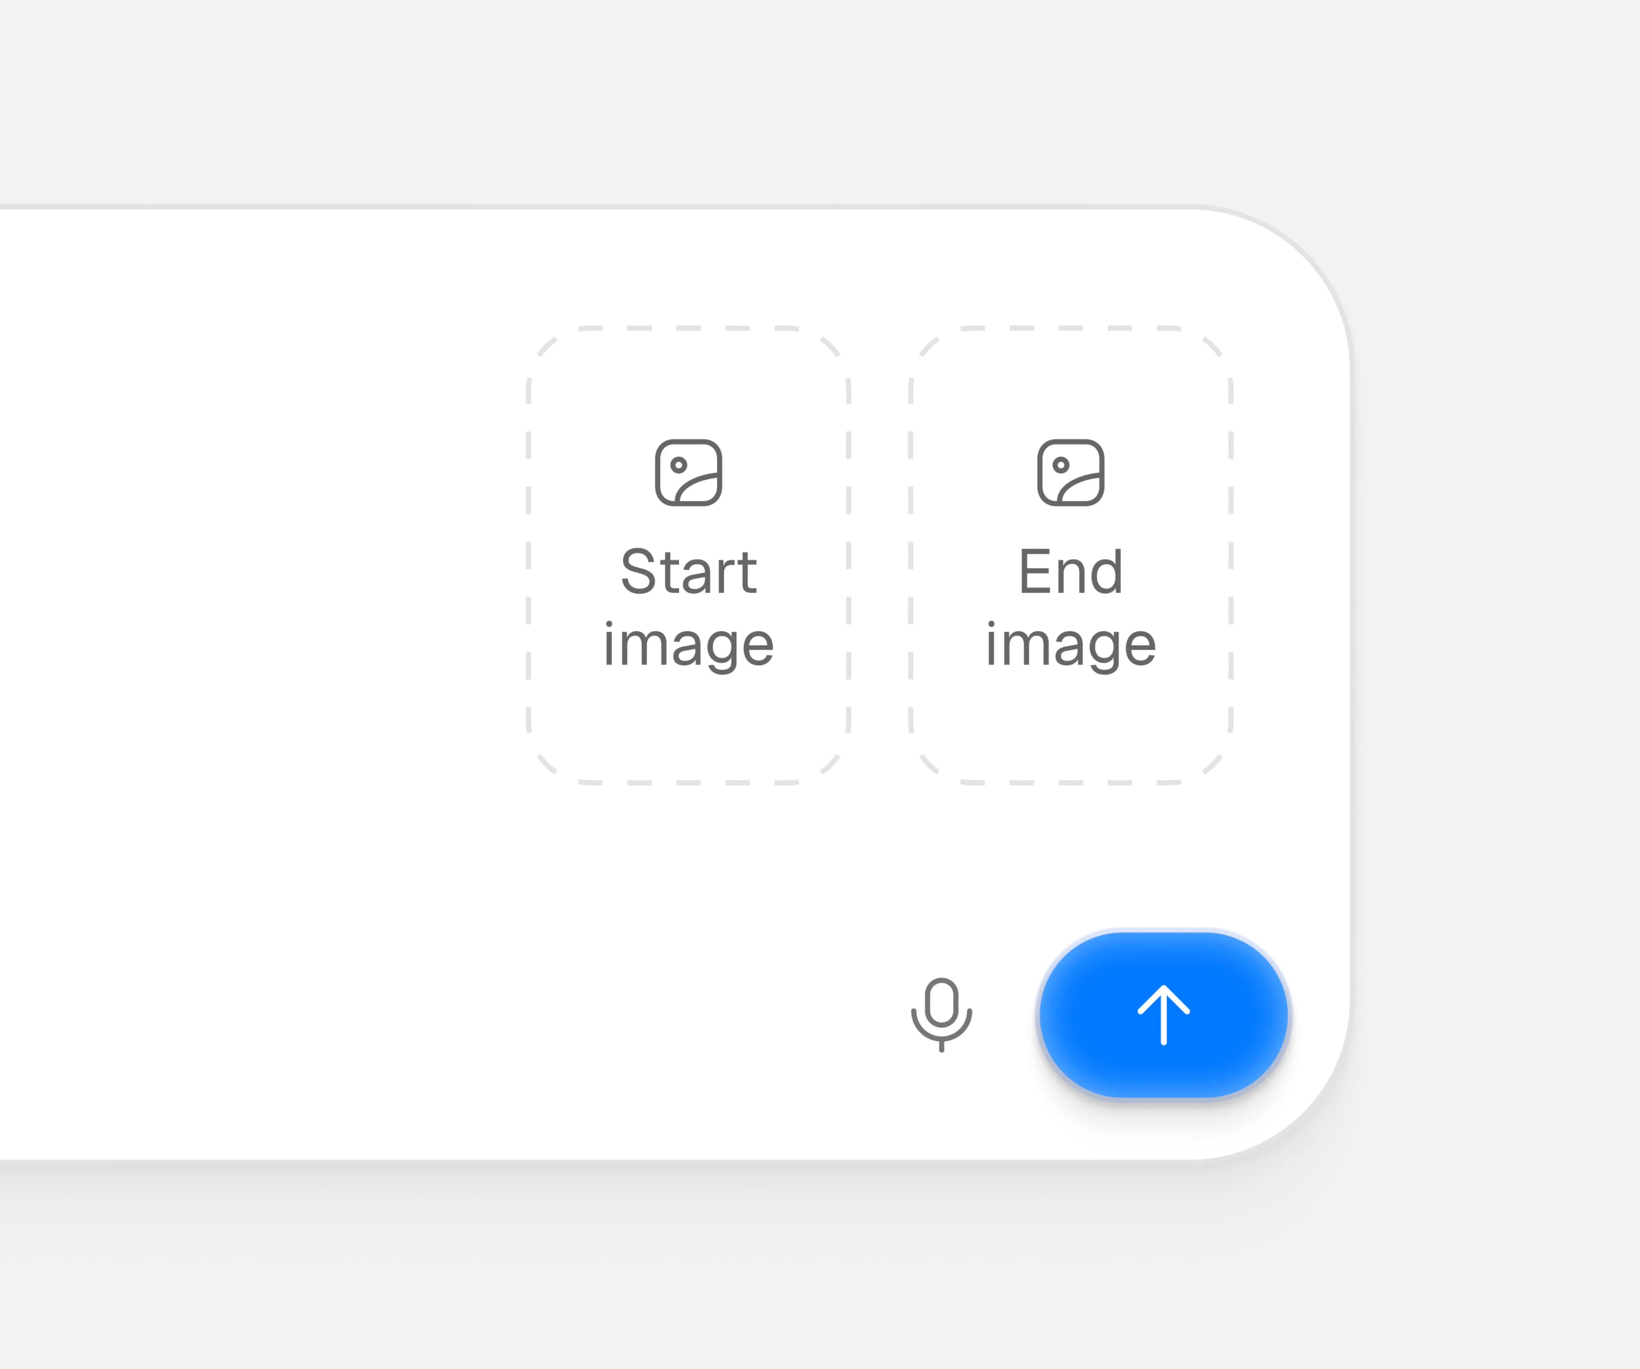Click the microphone voice input icon

point(941,1015)
